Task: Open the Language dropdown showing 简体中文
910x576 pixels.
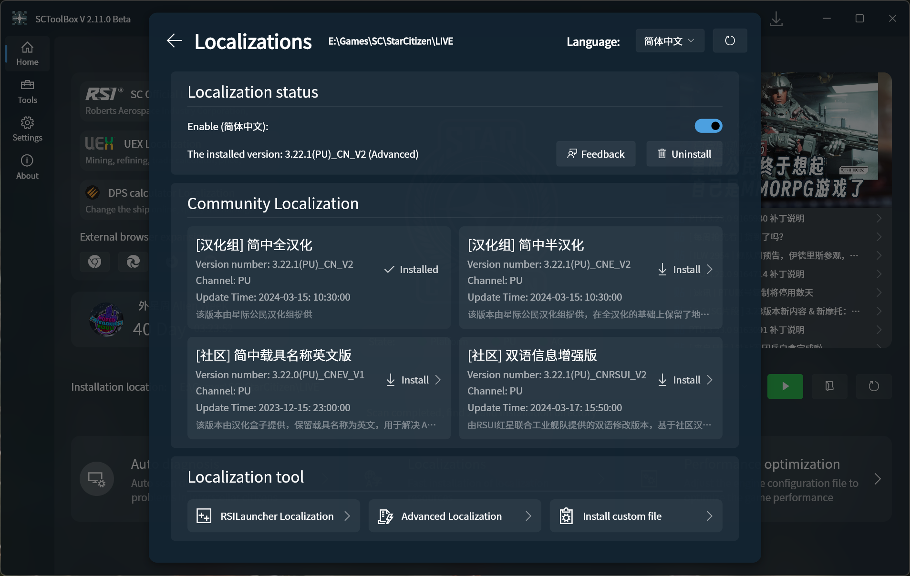Action: (x=670, y=41)
